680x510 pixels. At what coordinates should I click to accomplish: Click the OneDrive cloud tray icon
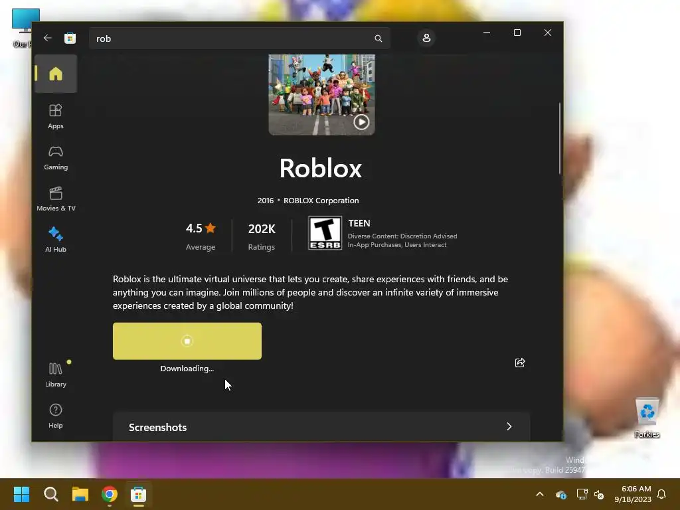pos(560,494)
